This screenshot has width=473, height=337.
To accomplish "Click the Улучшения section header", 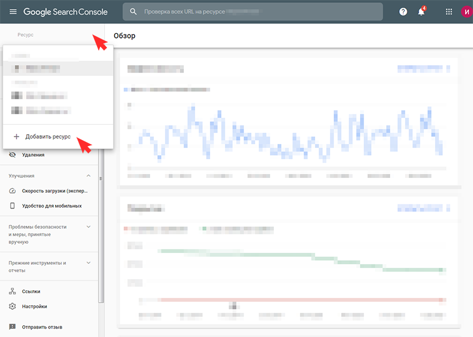I will (21, 176).
